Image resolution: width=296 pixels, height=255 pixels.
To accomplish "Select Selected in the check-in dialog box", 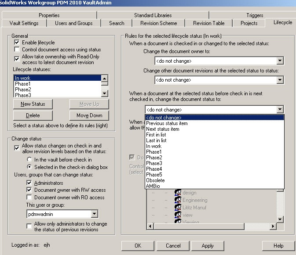I will point(29,167).
